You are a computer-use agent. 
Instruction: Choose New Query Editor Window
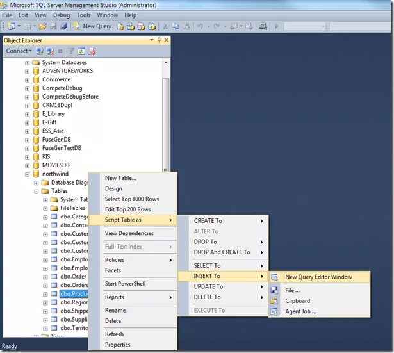click(320, 277)
